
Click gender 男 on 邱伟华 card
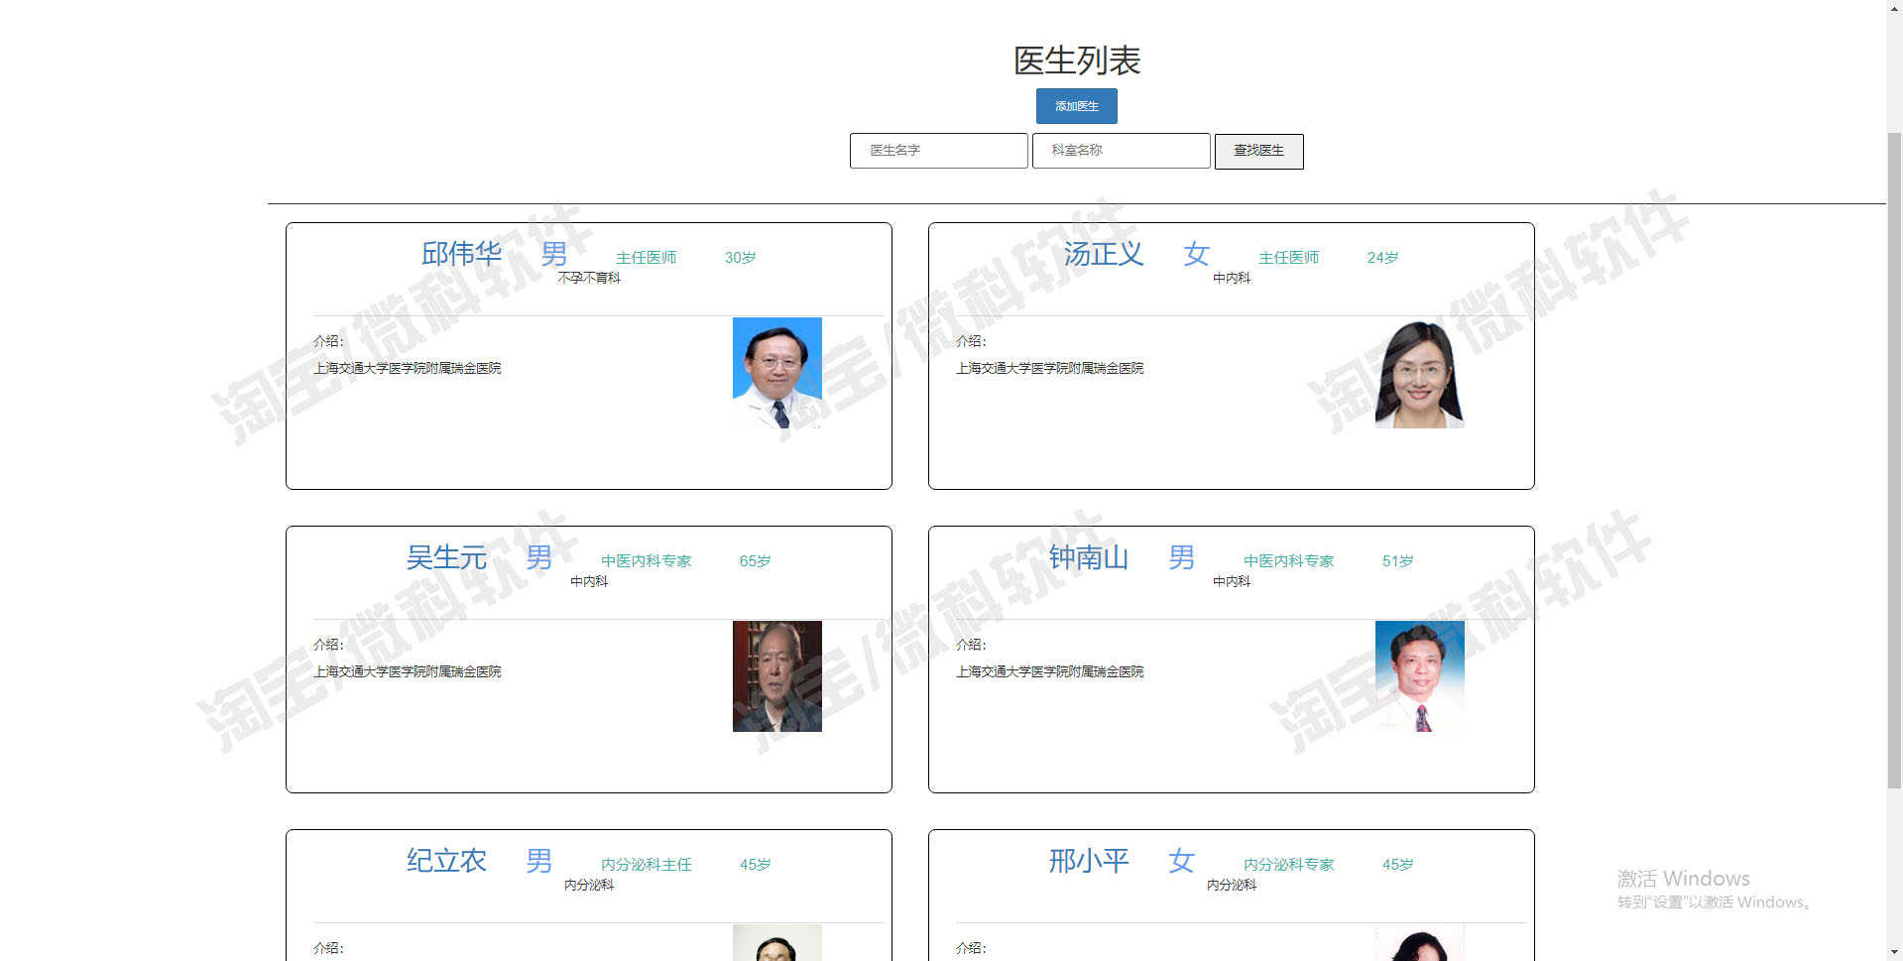pyautogui.click(x=554, y=254)
